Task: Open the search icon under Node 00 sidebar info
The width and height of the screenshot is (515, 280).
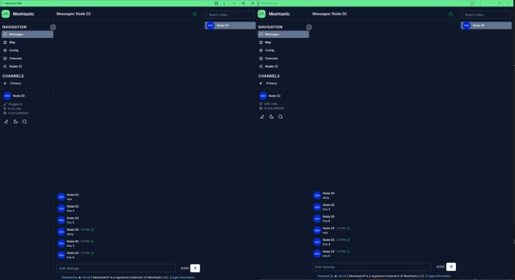Action: click(25, 122)
